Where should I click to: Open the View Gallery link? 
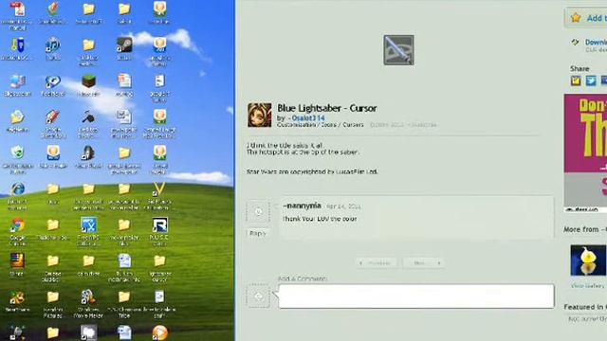[x=588, y=286]
